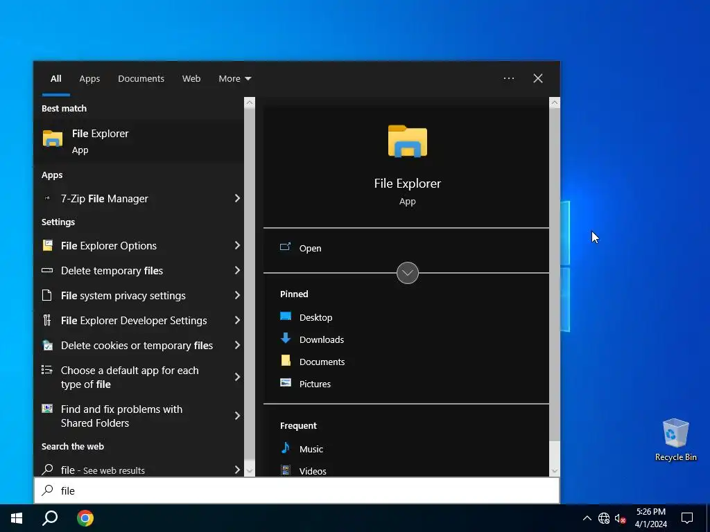Click the results list scrollbar up arrow
The width and height of the screenshot is (710, 532).
pos(250,103)
